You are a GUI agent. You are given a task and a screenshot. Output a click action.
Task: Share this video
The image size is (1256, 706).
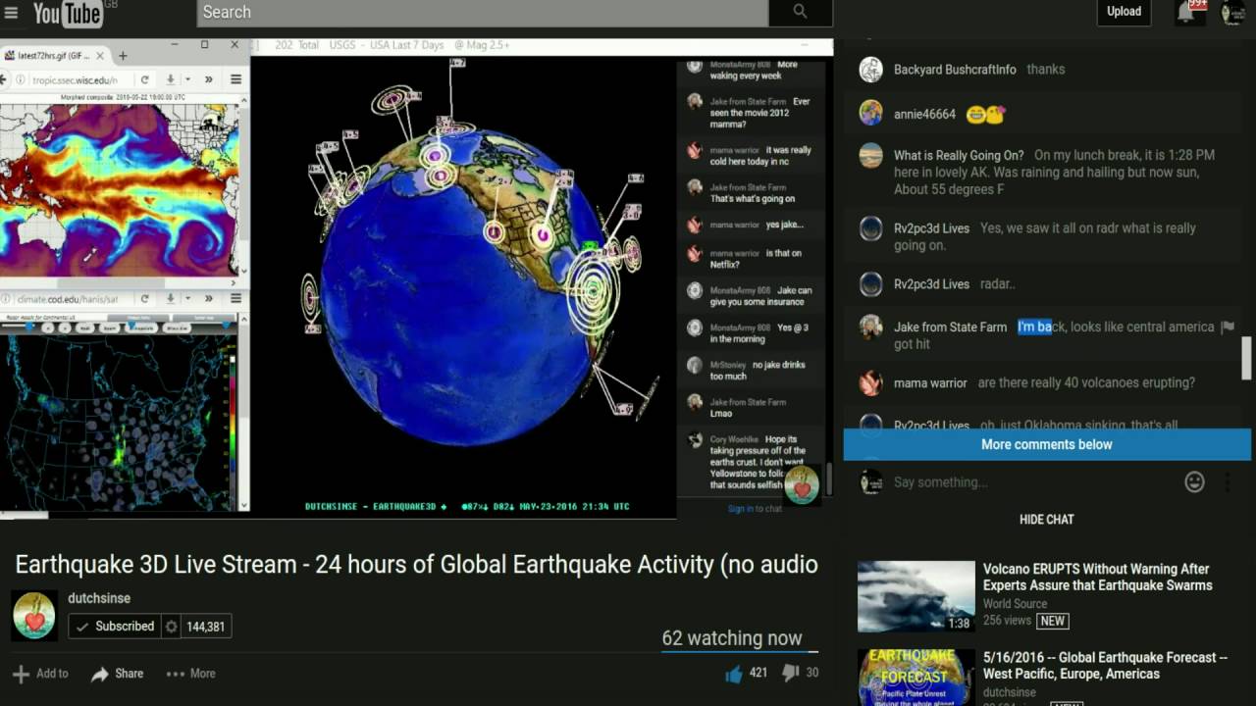point(117,674)
